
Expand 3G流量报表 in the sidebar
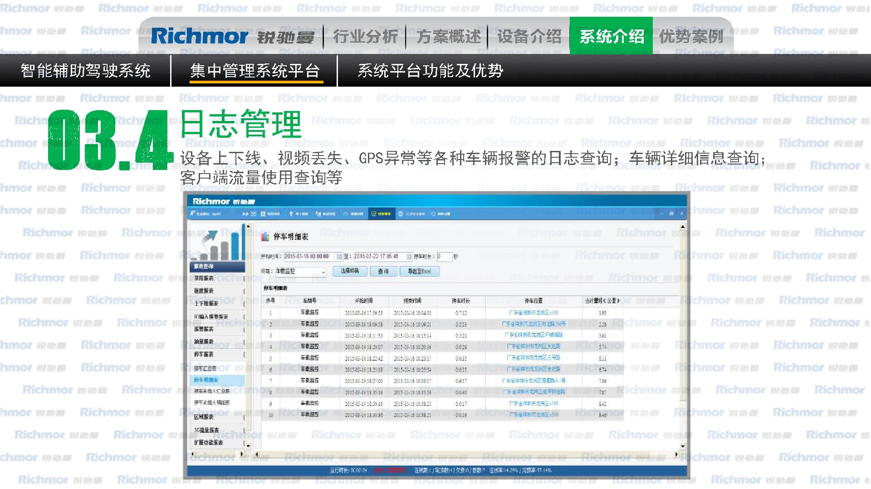217,430
